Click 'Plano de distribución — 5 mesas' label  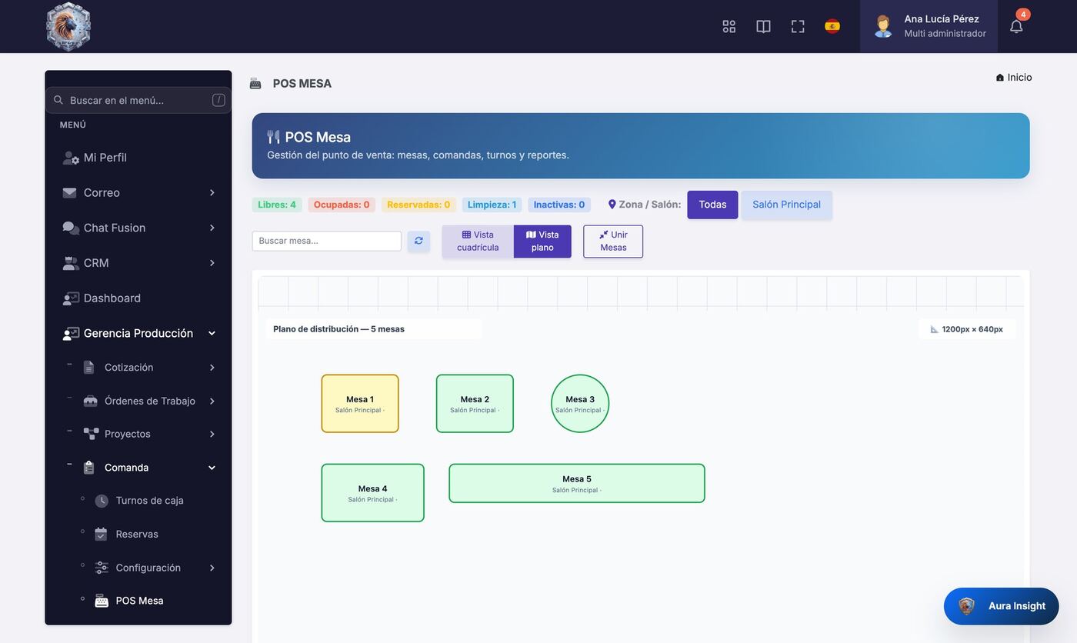338,329
